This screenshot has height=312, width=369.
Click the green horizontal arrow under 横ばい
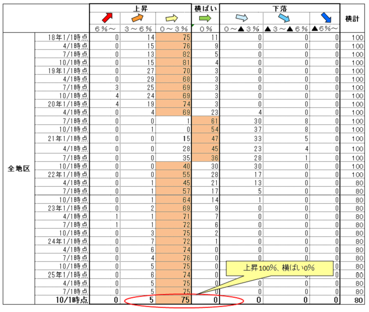pos(205,18)
